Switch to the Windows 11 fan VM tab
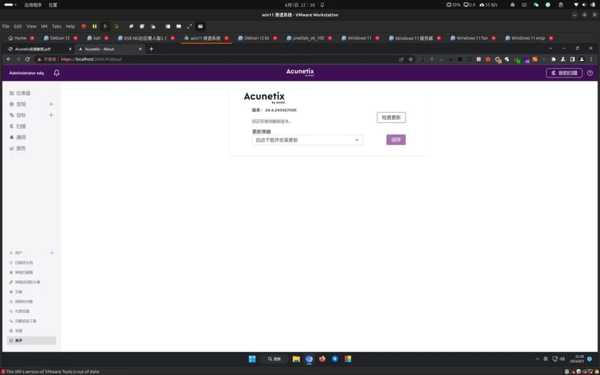This screenshot has width=600, height=375. pos(472,38)
